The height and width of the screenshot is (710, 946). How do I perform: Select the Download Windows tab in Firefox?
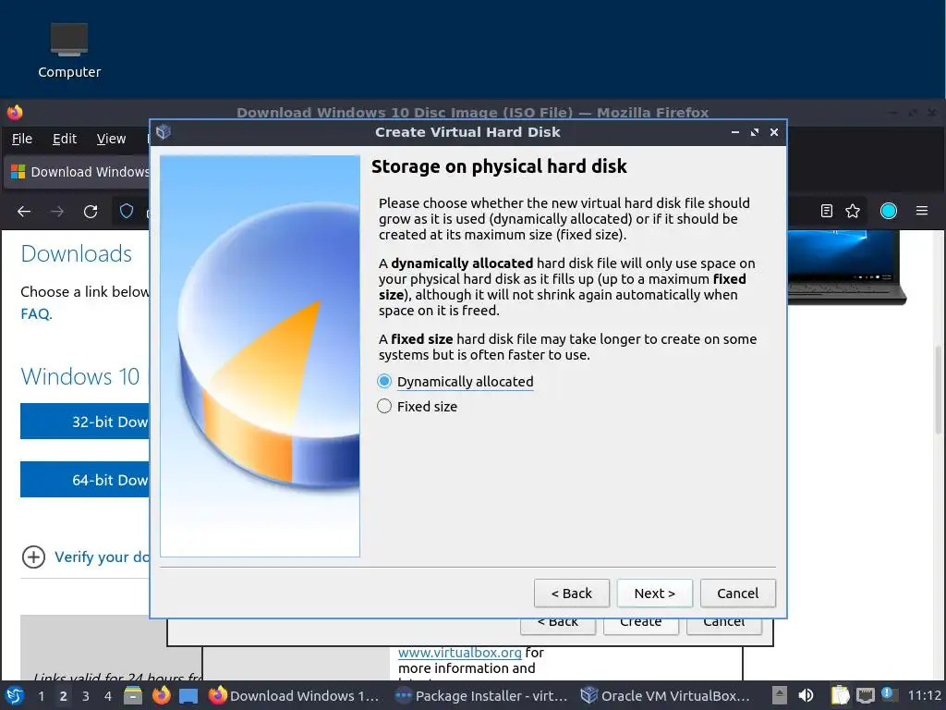click(78, 172)
